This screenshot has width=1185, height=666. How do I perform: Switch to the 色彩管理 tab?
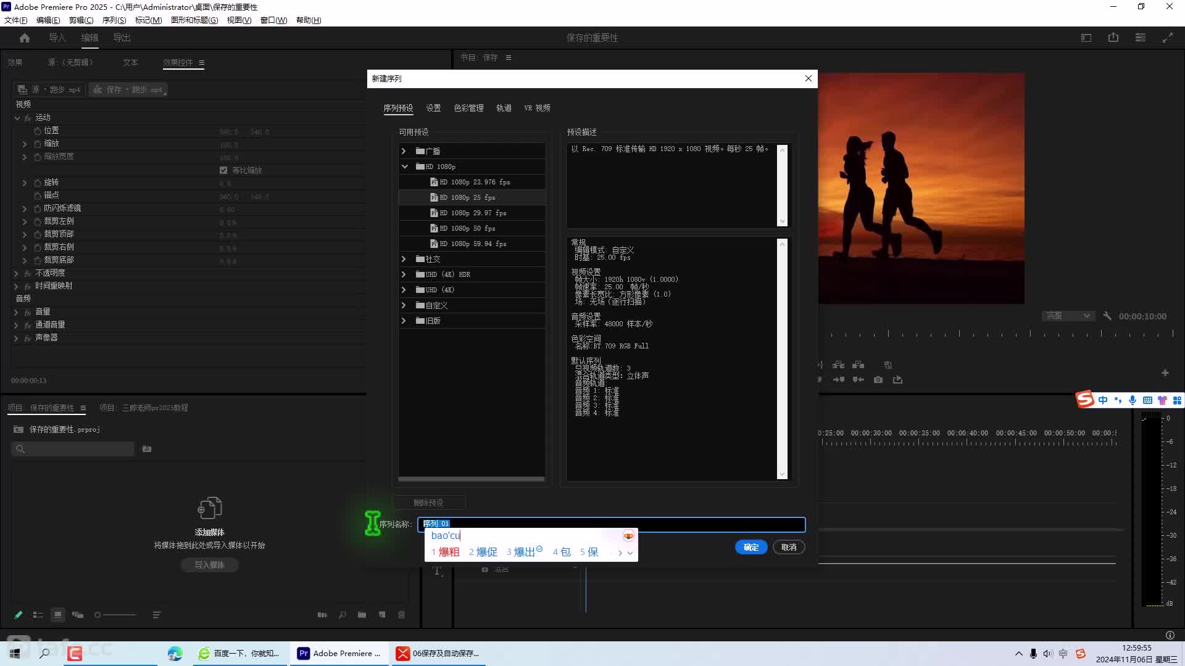point(469,108)
